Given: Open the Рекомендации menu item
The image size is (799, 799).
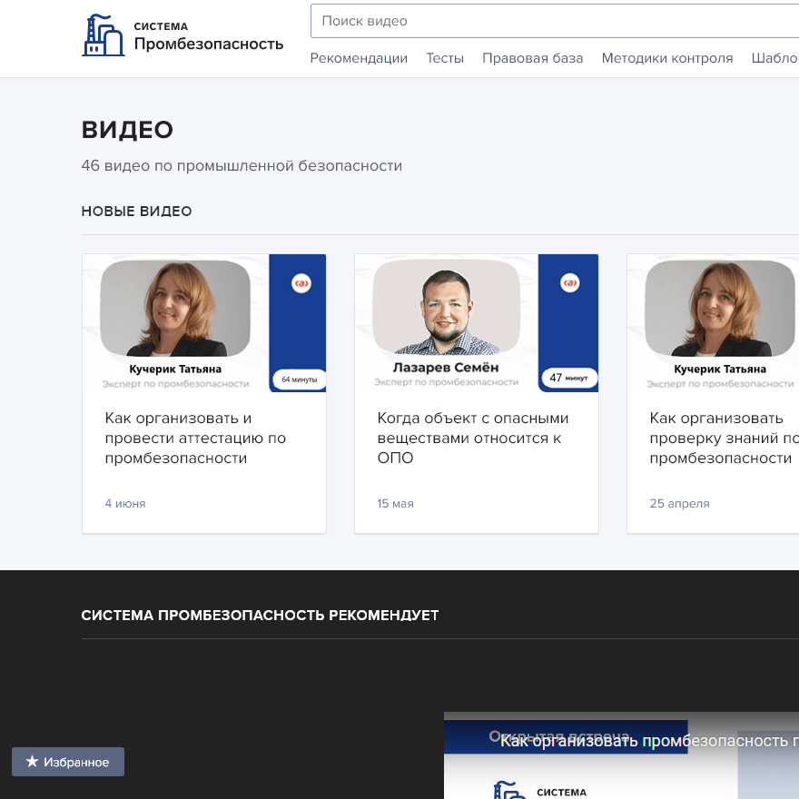Looking at the screenshot, I should pyautogui.click(x=359, y=58).
